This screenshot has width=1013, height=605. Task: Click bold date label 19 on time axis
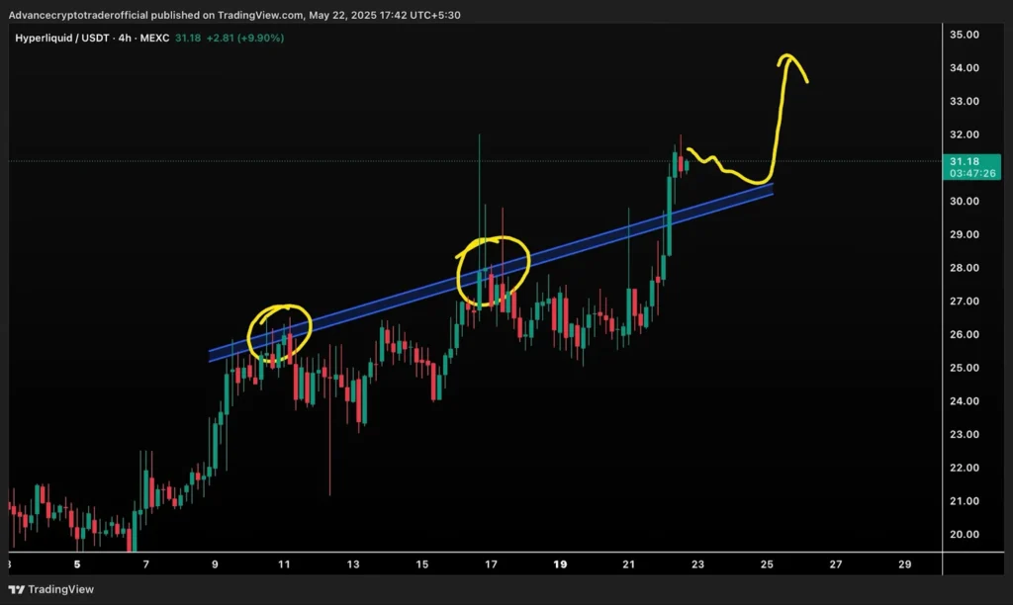[x=560, y=564]
